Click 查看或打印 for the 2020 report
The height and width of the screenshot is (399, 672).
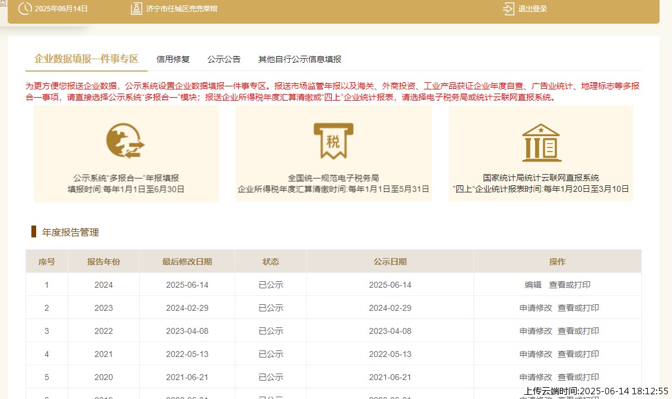click(578, 377)
